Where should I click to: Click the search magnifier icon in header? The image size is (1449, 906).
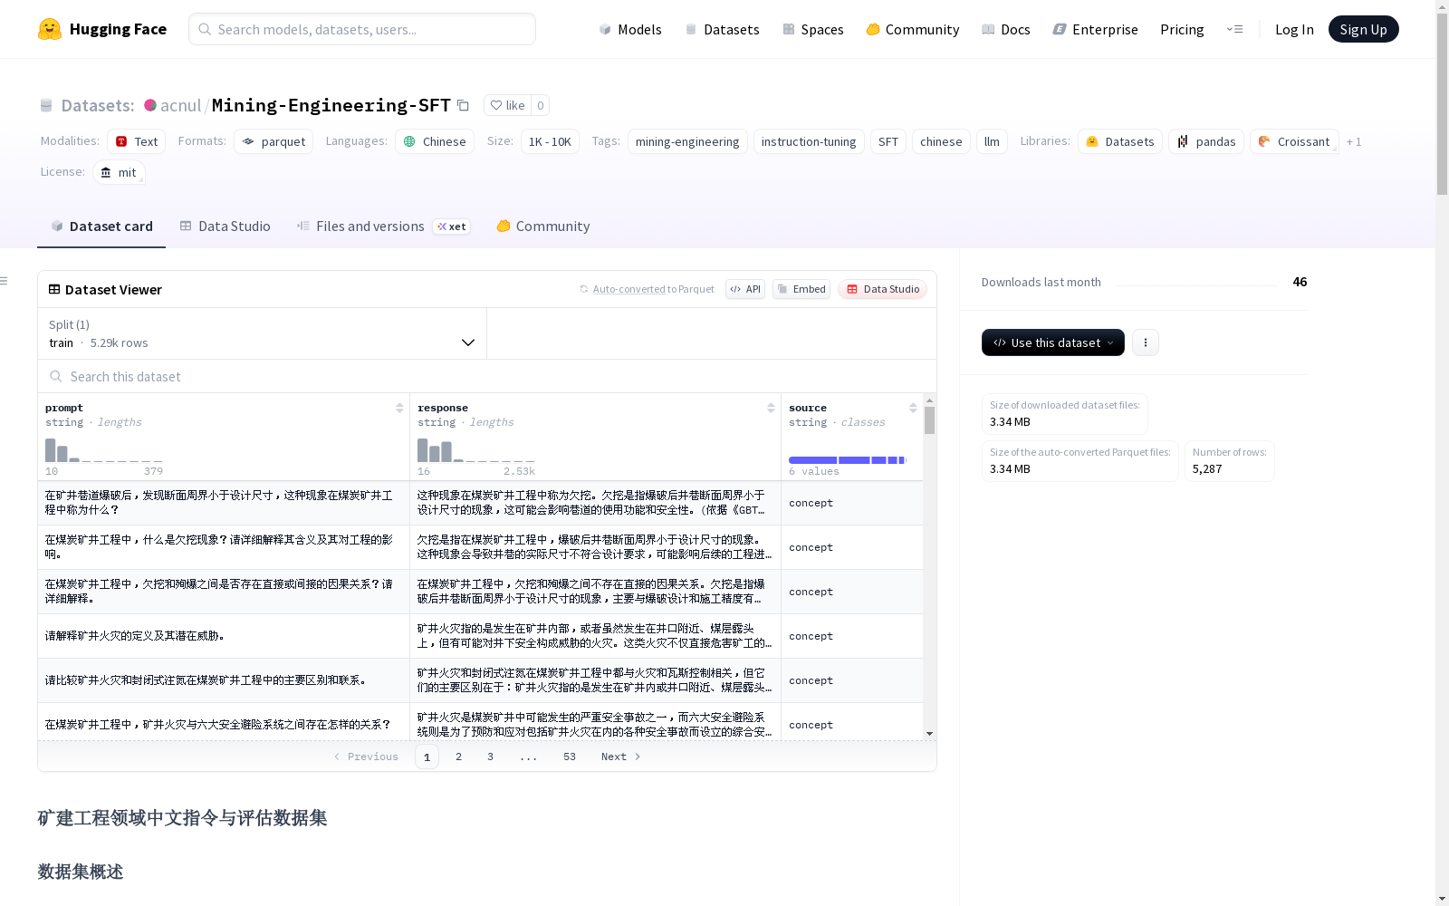pos(205,29)
